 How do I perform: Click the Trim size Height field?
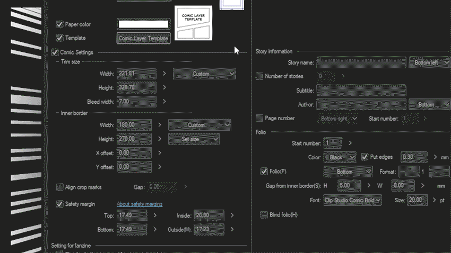[136, 87]
